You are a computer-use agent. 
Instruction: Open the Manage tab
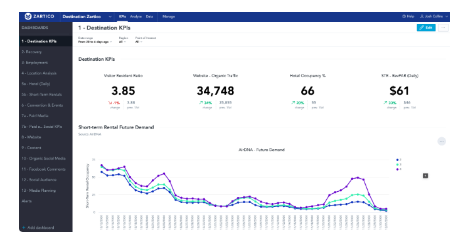tap(169, 16)
